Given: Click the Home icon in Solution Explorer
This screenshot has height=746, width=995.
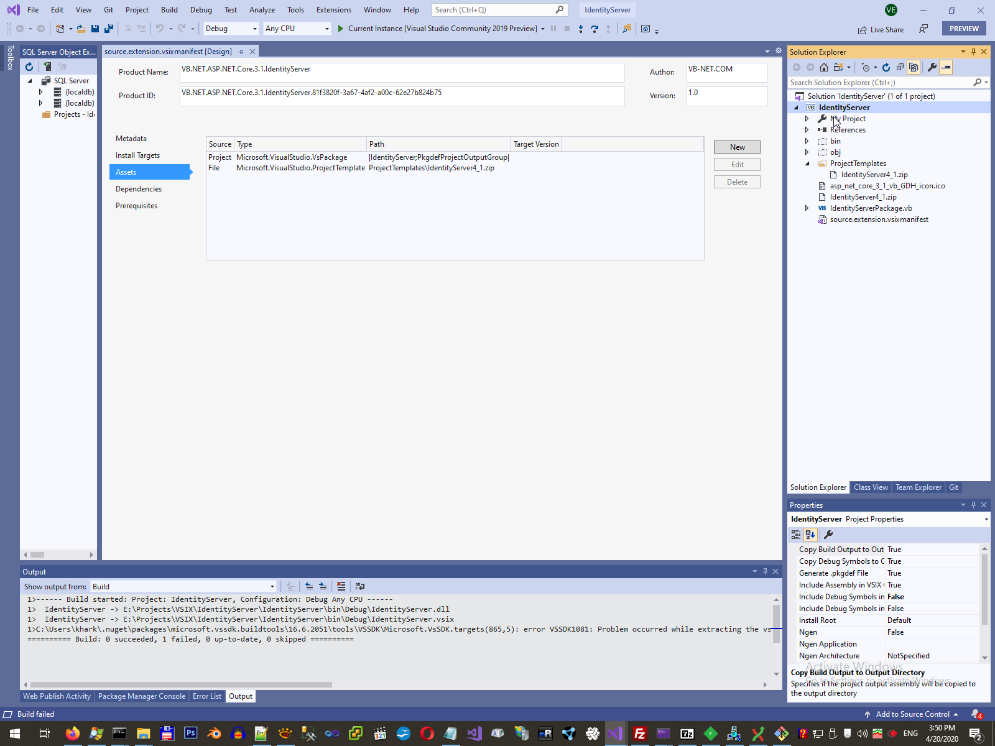Looking at the screenshot, I should click(824, 67).
